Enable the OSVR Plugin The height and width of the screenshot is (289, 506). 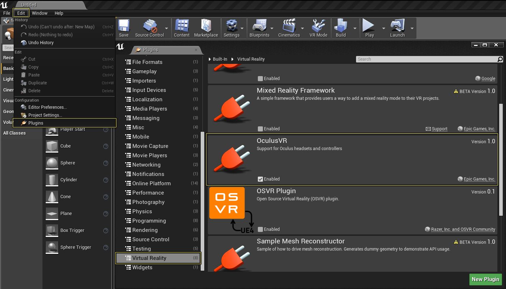[261, 229]
